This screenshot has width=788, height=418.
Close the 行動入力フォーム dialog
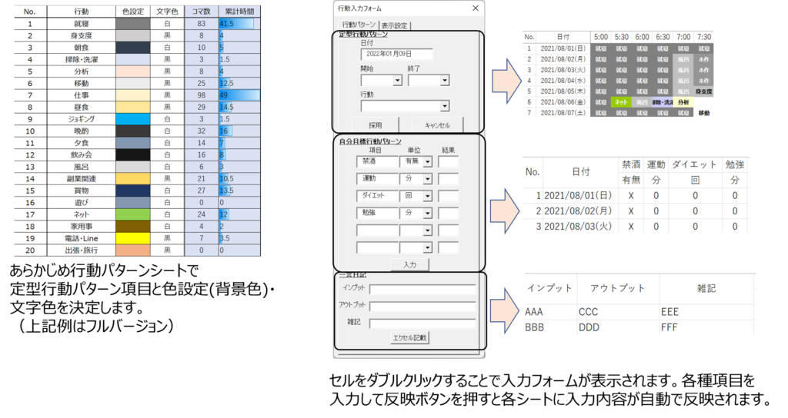click(x=476, y=8)
